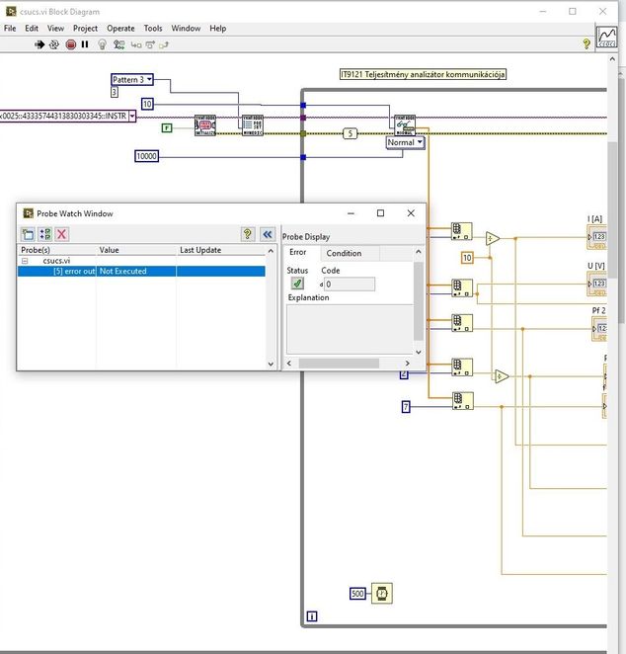Open the Window menu

coord(186,29)
